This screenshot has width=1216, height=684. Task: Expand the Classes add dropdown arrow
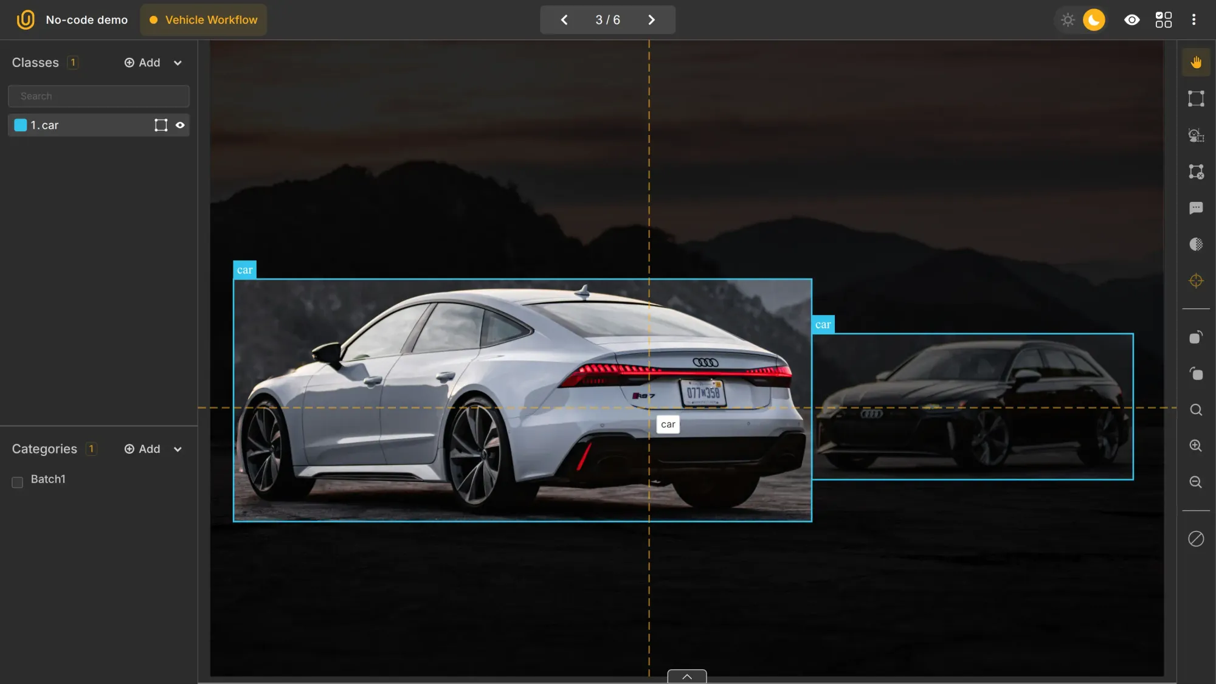coord(178,63)
